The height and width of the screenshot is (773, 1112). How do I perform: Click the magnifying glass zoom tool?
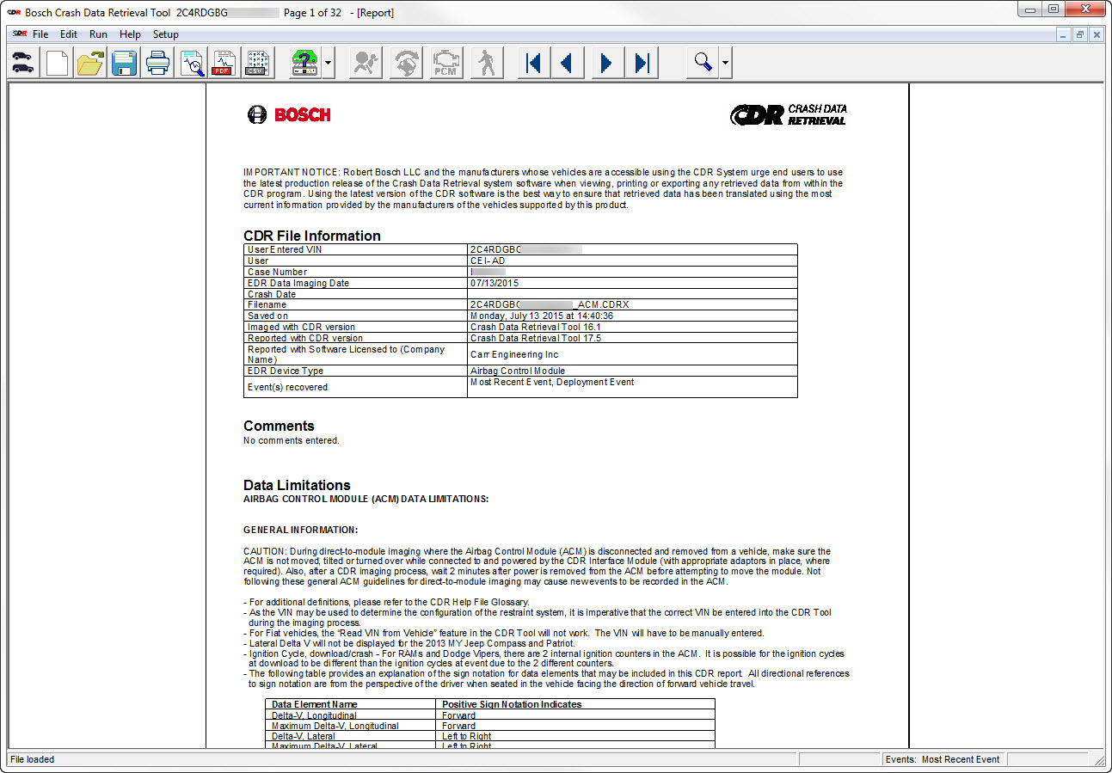point(703,63)
